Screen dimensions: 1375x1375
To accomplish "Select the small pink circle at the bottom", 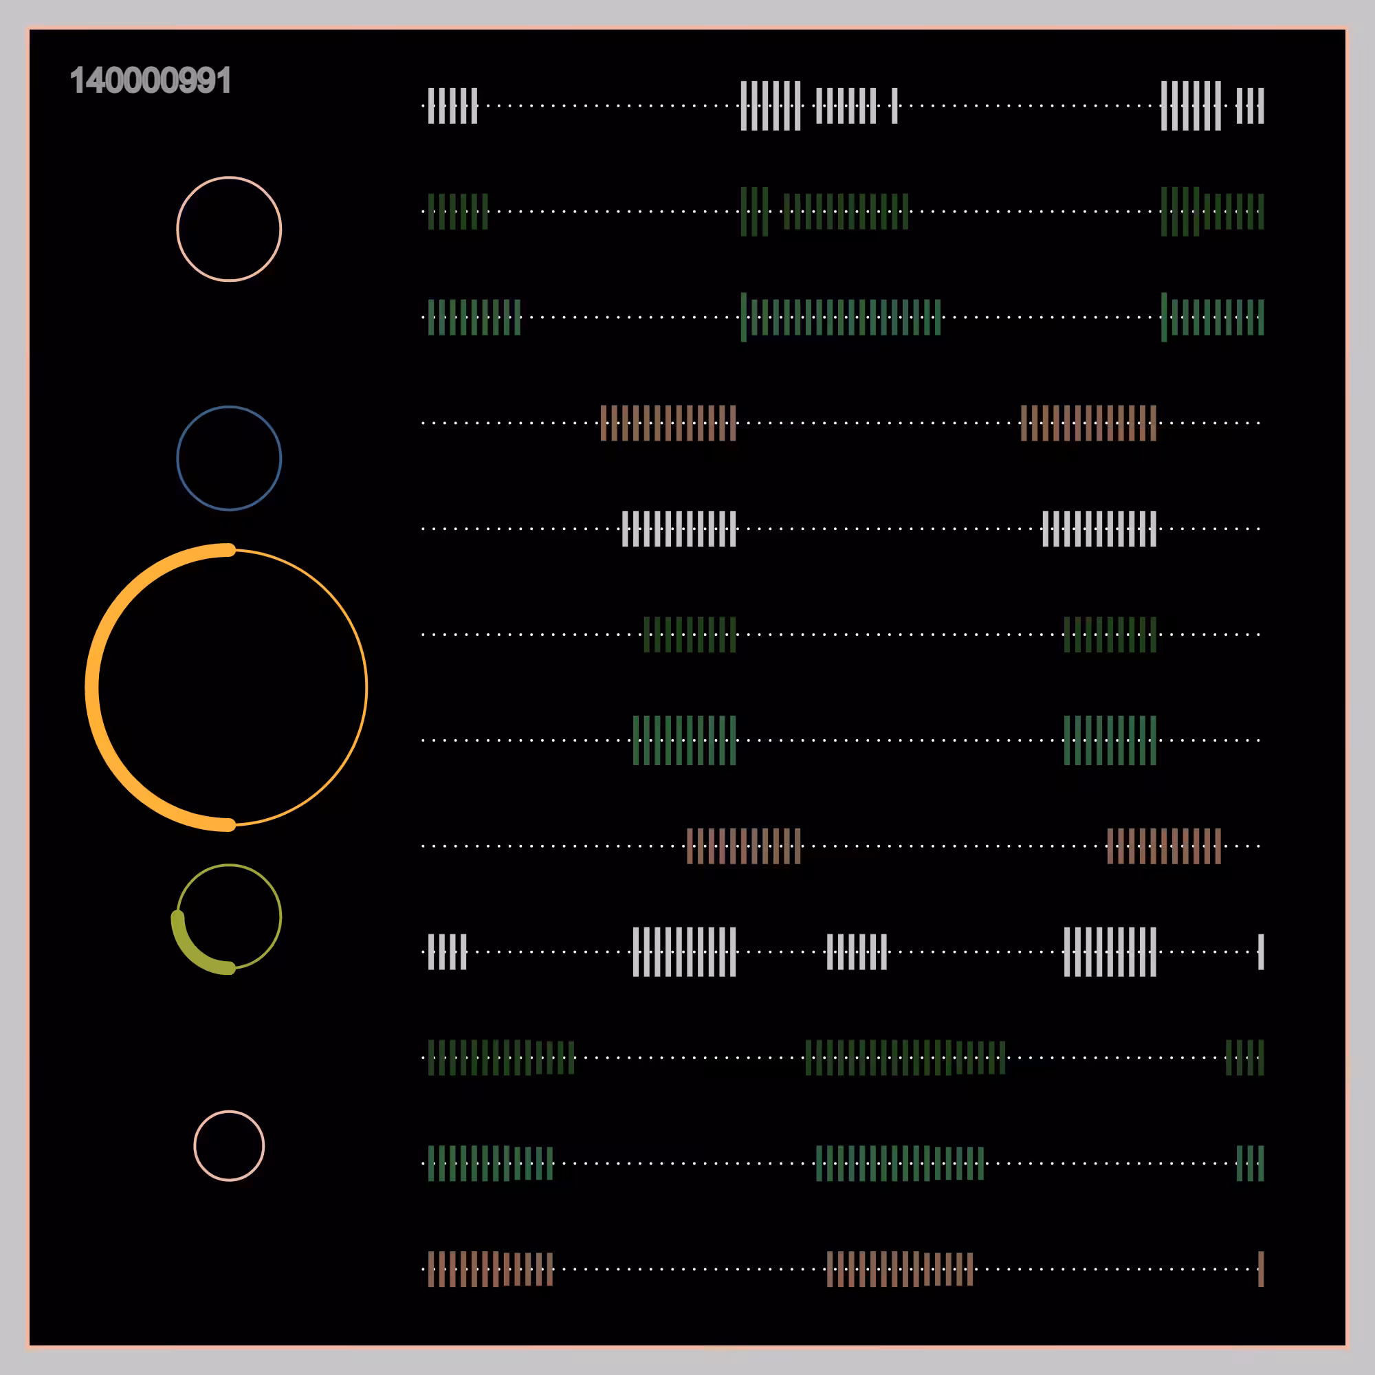I will (x=229, y=1146).
